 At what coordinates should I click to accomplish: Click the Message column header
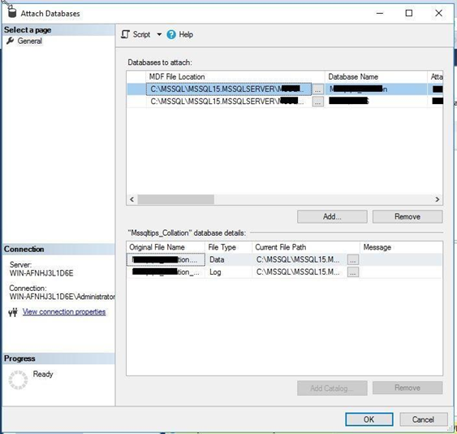[x=401, y=247]
